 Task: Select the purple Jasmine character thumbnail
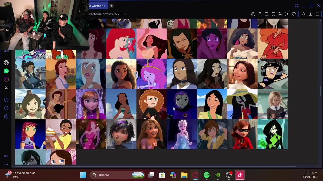[x=212, y=43]
